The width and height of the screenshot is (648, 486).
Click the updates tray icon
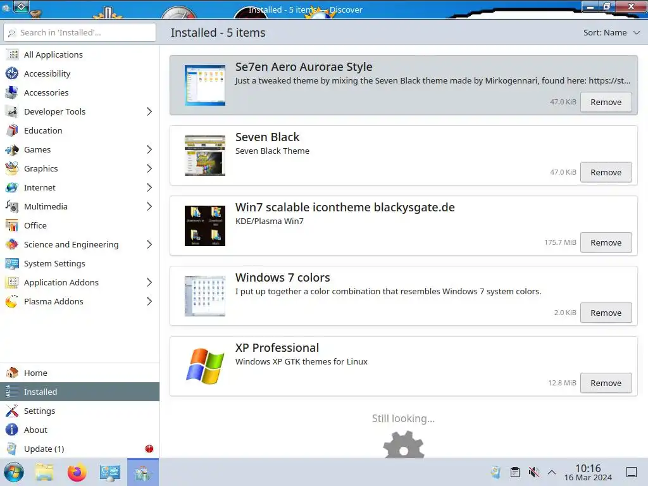coord(495,472)
